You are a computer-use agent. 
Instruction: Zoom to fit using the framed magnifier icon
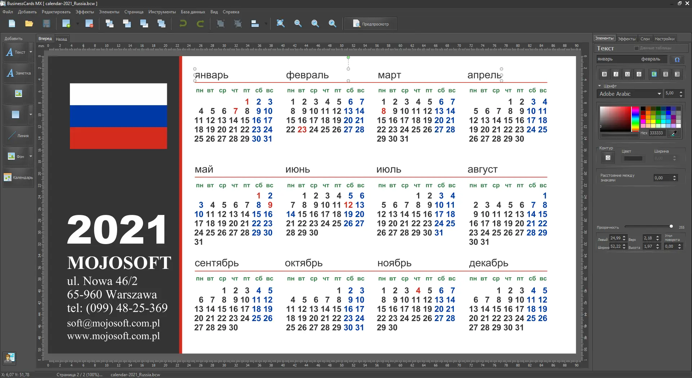click(280, 24)
